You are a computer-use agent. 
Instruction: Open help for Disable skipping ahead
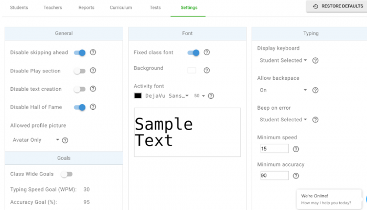[x=93, y=52]
